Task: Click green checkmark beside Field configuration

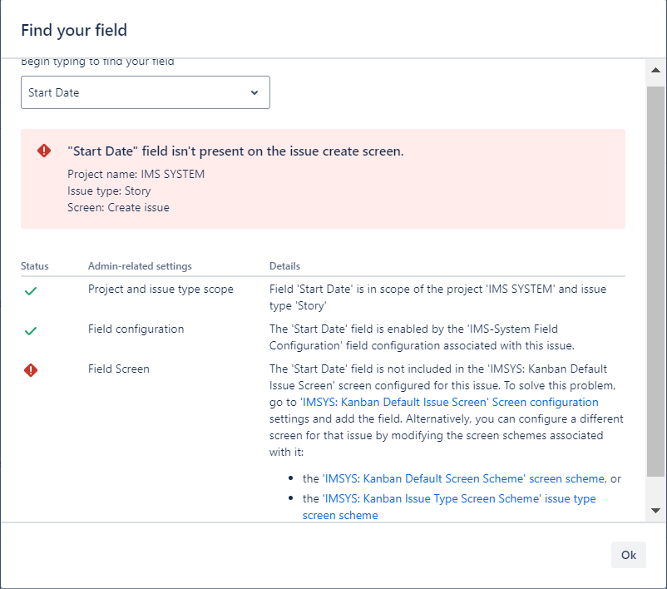Action: click(x=31, y=330)
